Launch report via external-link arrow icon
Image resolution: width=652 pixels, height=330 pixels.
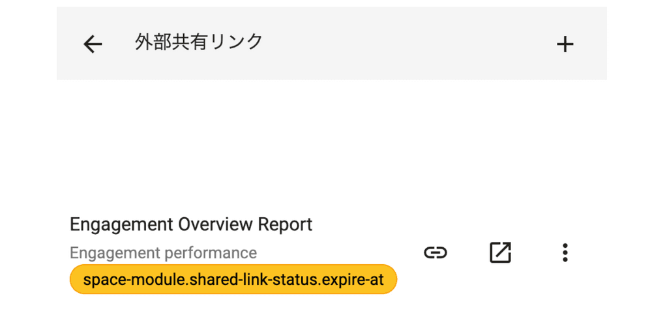point(500,252)
